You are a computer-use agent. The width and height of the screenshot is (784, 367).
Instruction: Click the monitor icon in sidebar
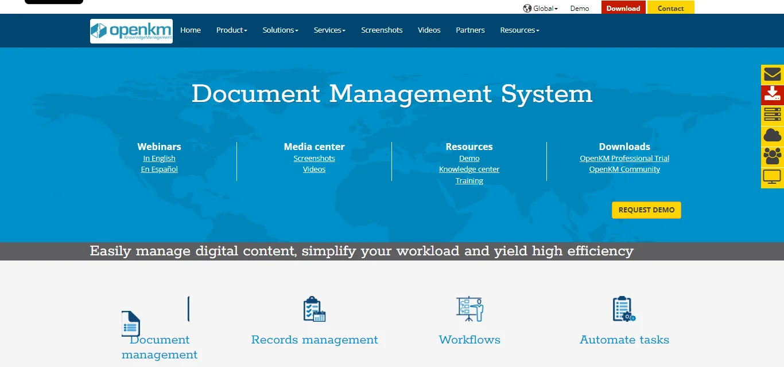(x=773, y=177)
